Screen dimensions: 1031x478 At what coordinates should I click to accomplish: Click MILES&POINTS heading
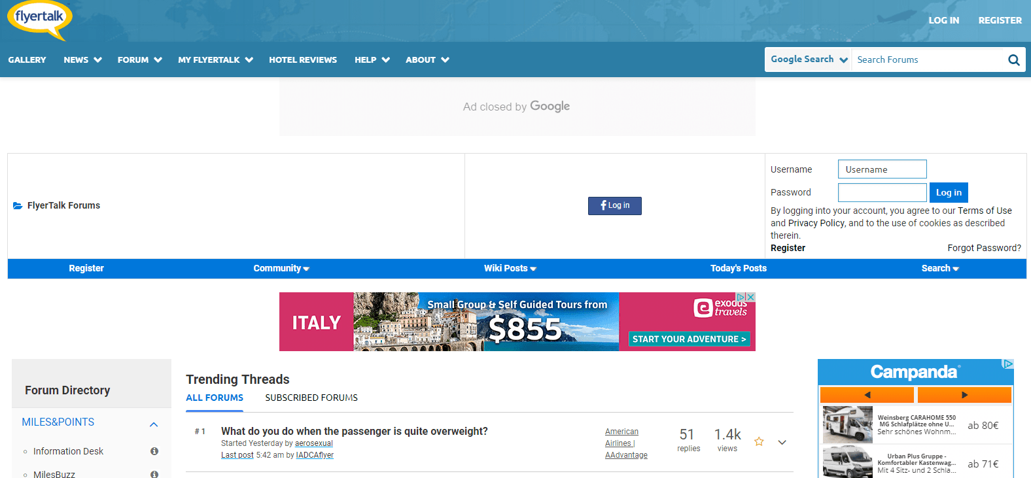pos(58,422)
